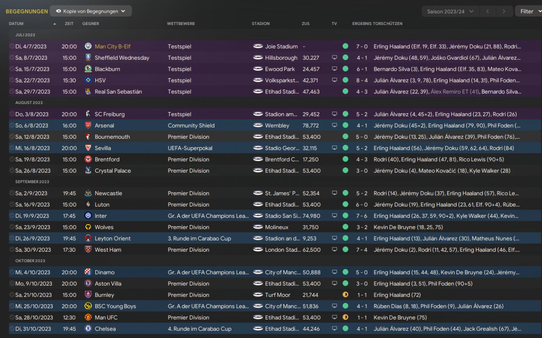Click the Torschützen column header
This screenshot has height=338, width=542.
click(387, 24)
